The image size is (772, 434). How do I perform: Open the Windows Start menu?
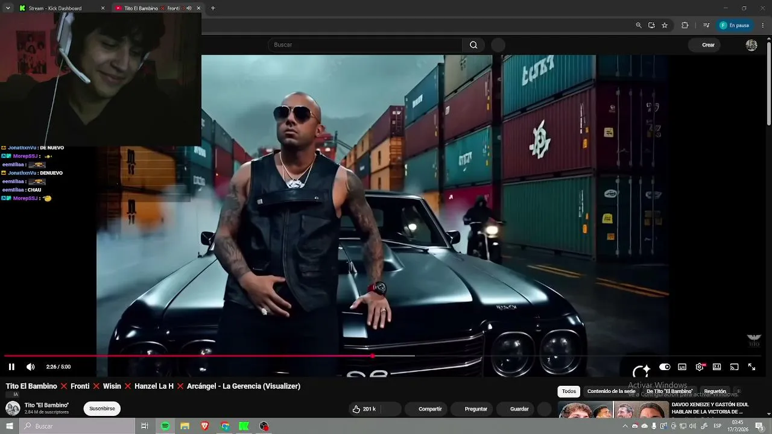point(10,426)
